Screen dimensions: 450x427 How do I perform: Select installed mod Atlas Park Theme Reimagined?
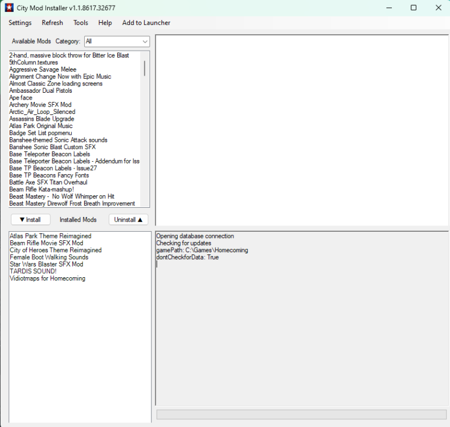click(51, 236)
